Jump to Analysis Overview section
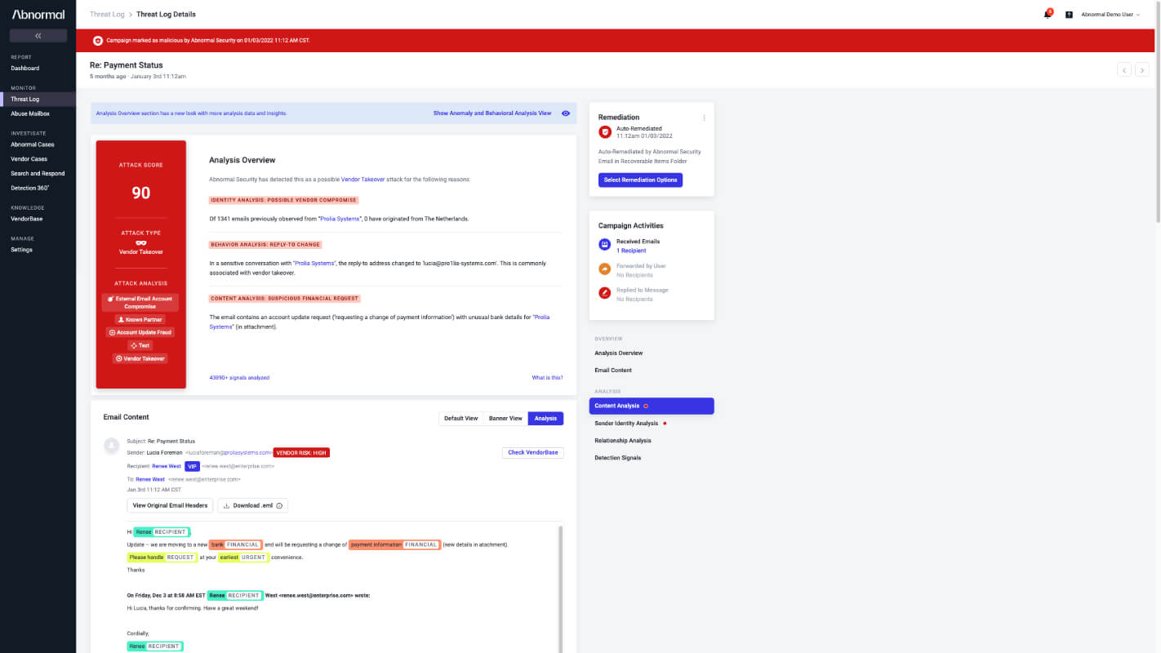This screenshot has height=653, width=1161. click(619, 353)
